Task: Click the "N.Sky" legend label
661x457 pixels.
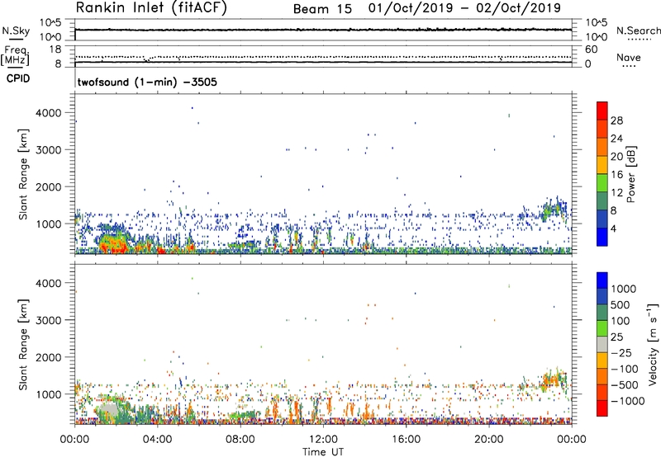Action: coord(16,31)
